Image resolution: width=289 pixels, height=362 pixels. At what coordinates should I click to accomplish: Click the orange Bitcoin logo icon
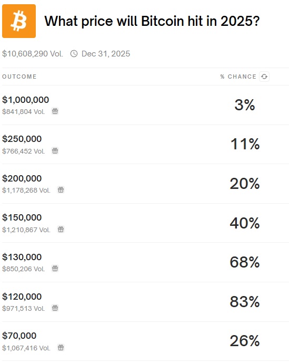[19, 21]
